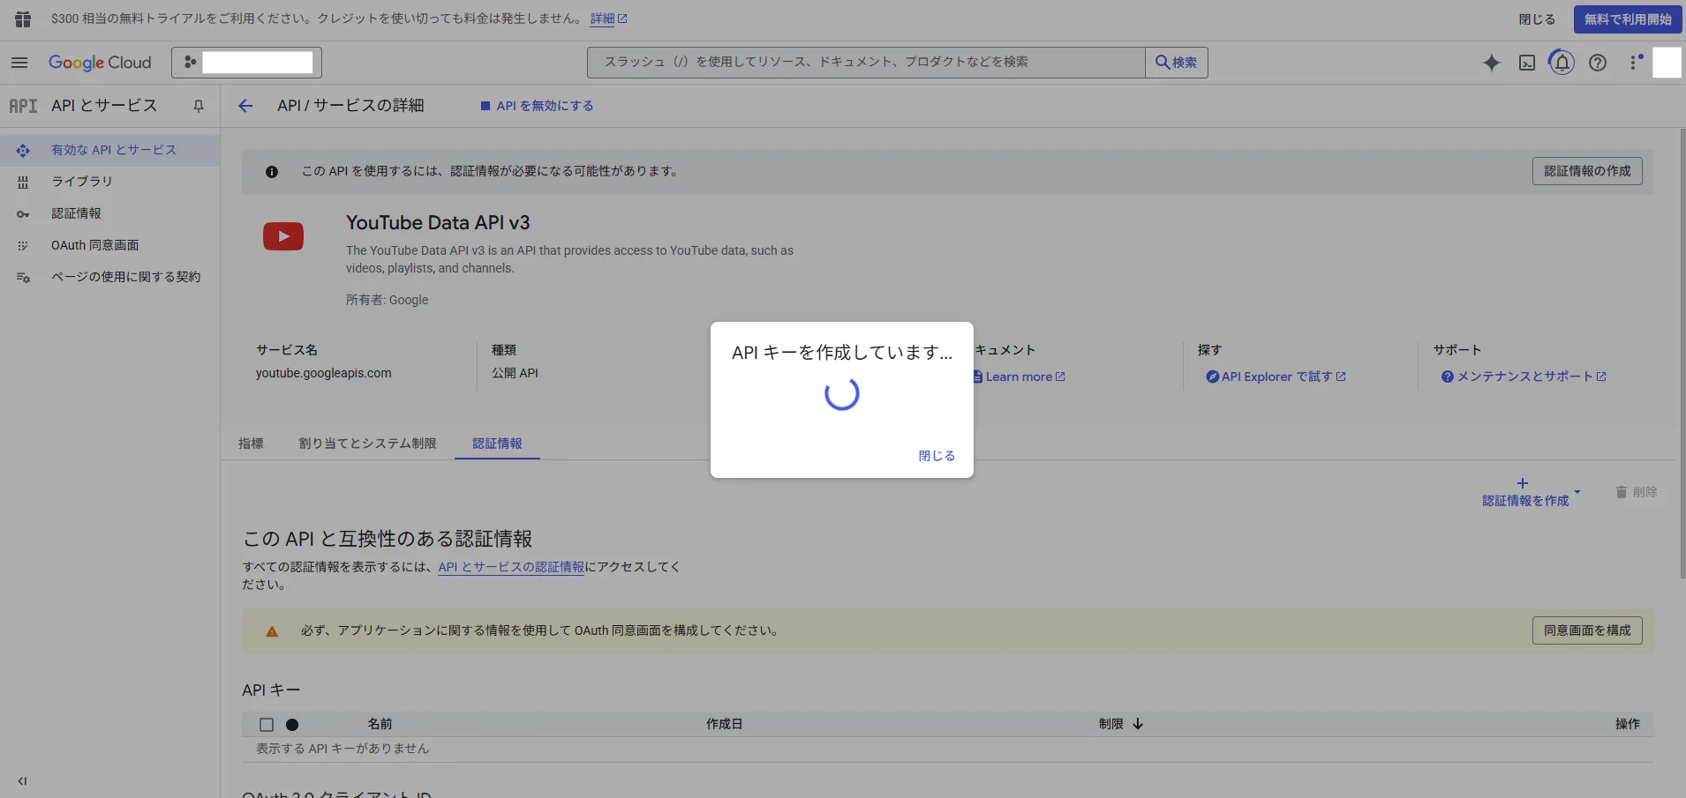Go back with the left arrow

click(245, 106)
